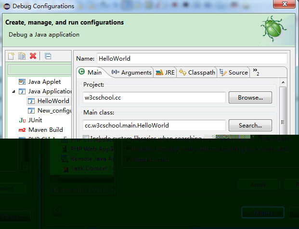Click the Apply button
The height and width of the screenshot is (229, 299).
point(258,185)
